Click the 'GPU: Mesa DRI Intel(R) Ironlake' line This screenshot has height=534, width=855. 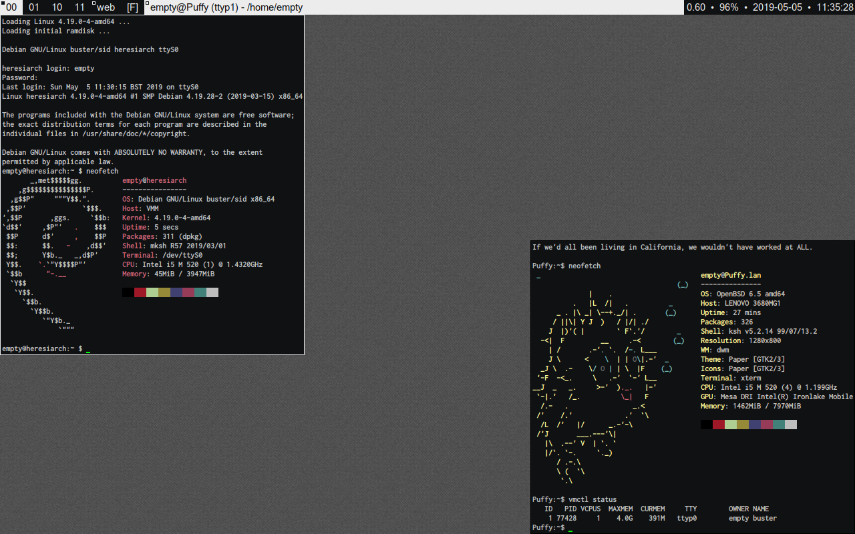click(777, 396)
